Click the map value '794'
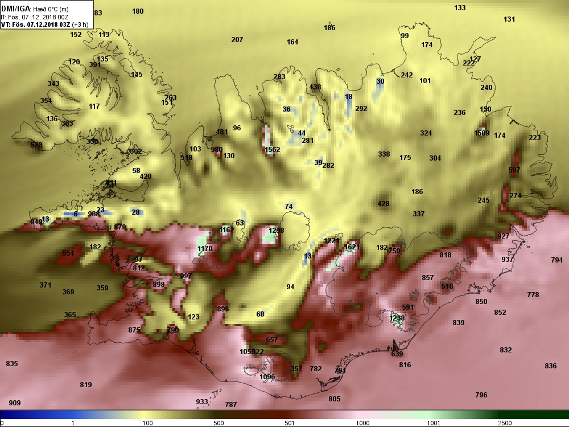The image size is (569, 427). tap(556, 260)
